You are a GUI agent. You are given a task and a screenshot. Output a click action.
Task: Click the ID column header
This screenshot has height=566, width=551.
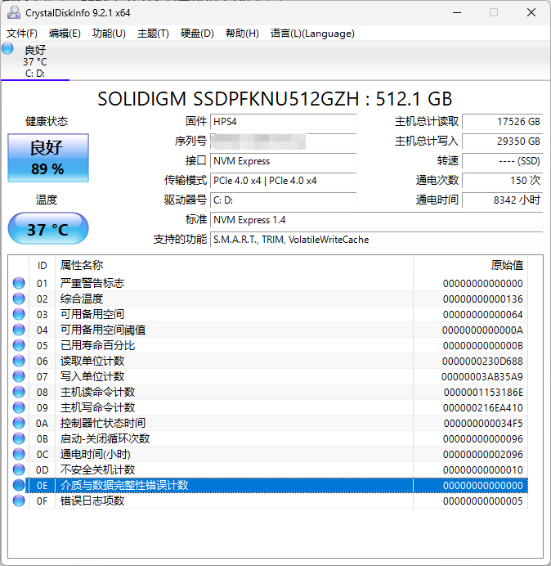[42, 265]
